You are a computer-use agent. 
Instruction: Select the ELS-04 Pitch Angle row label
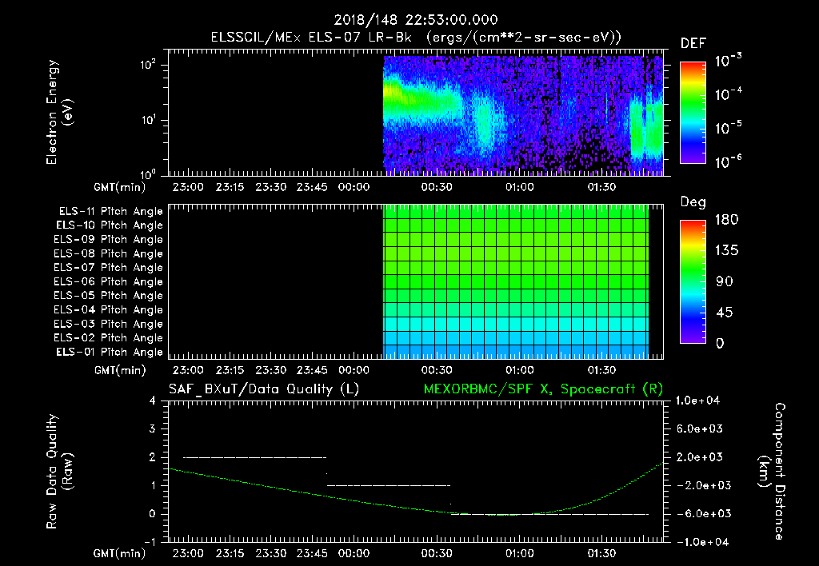[108, 309]
